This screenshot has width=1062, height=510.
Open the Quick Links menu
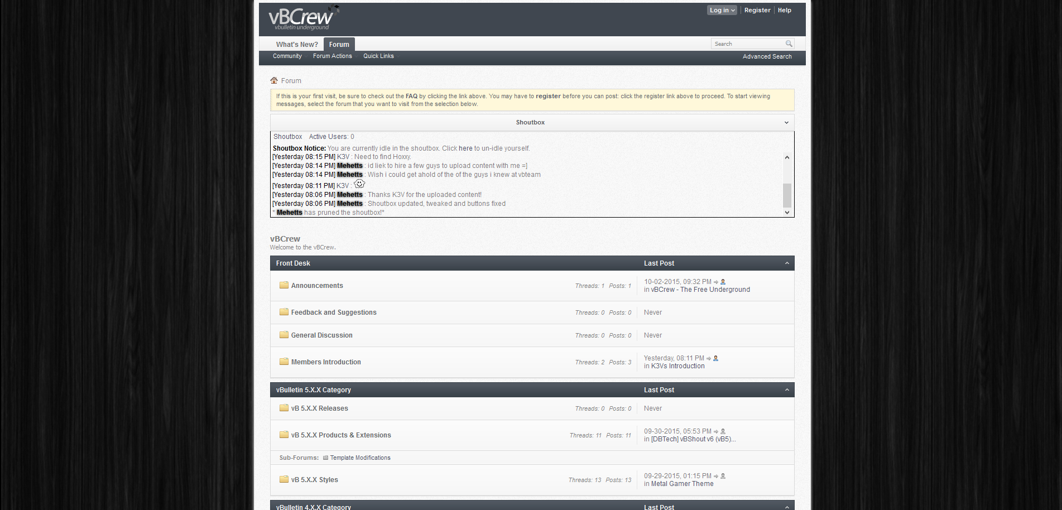click(378, 56)
